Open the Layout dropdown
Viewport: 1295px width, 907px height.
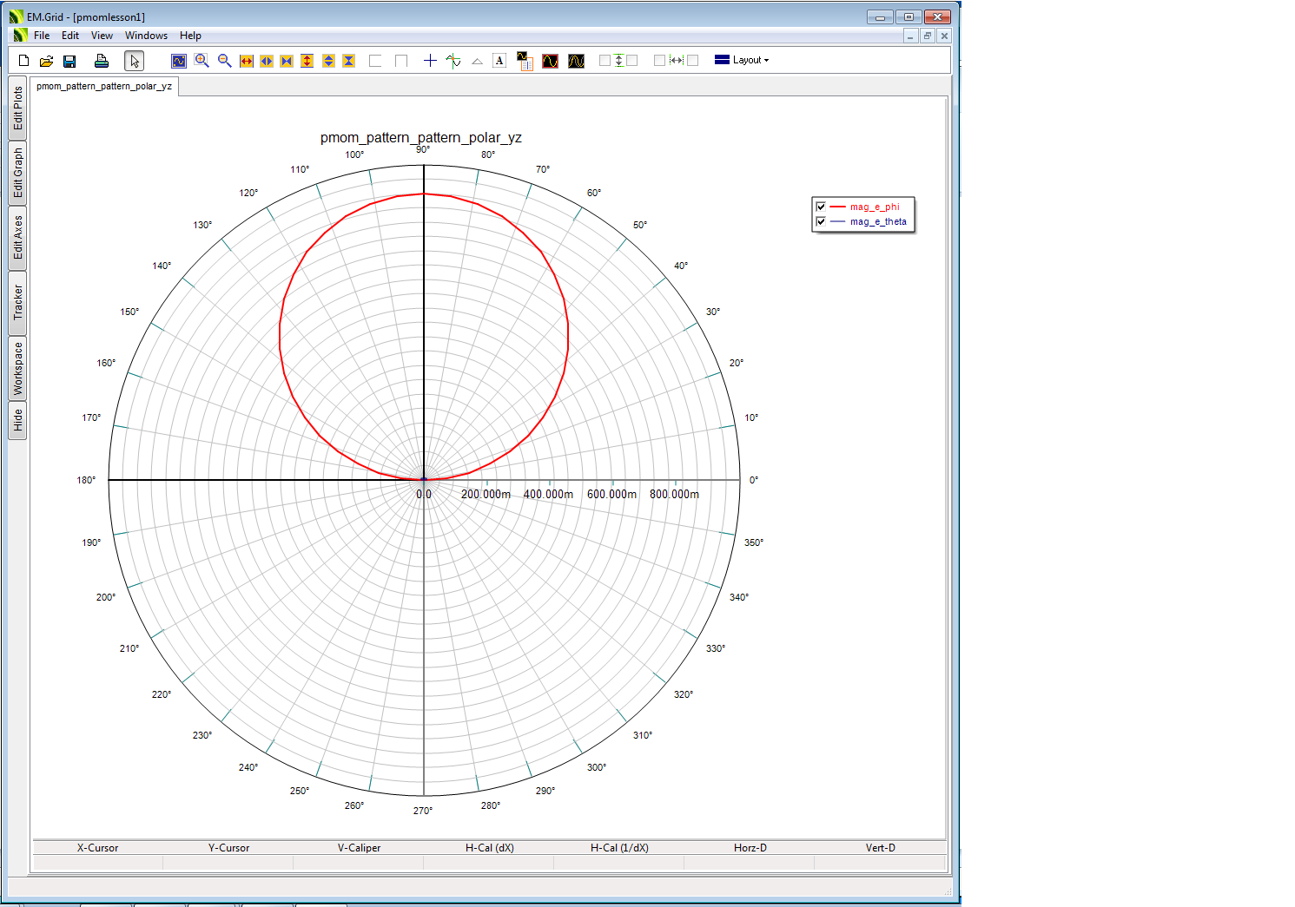tap(742, 60)
